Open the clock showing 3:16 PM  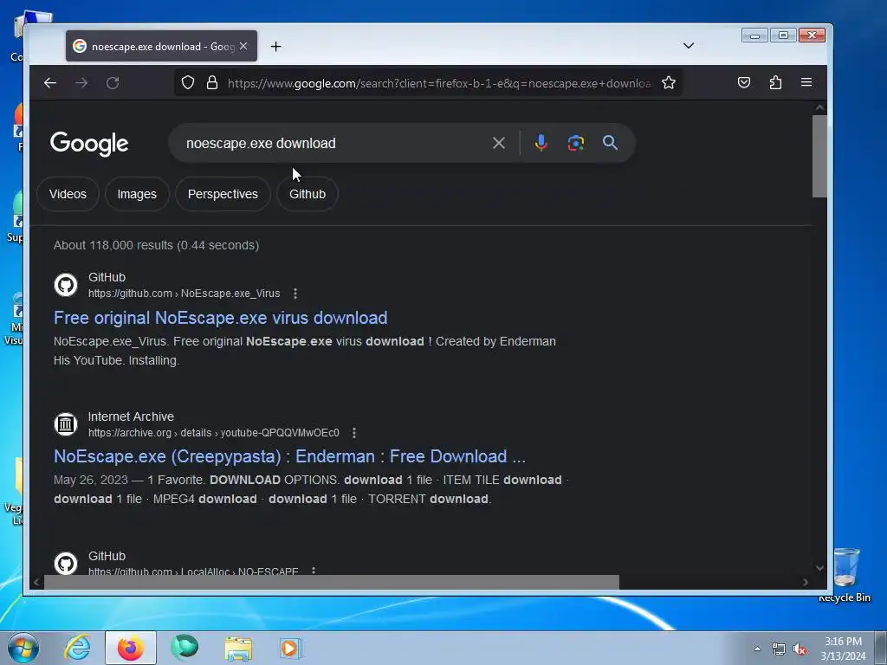tap(843, 649)
